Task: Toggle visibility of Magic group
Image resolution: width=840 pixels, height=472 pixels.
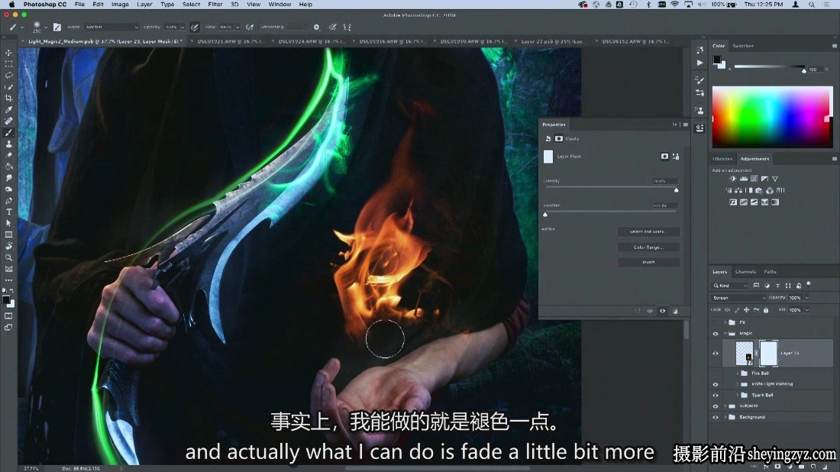Action: [716, 333]
